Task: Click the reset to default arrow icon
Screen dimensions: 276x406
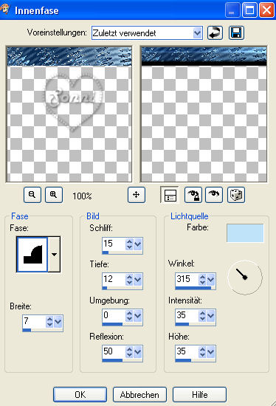Action: point(215,33)
